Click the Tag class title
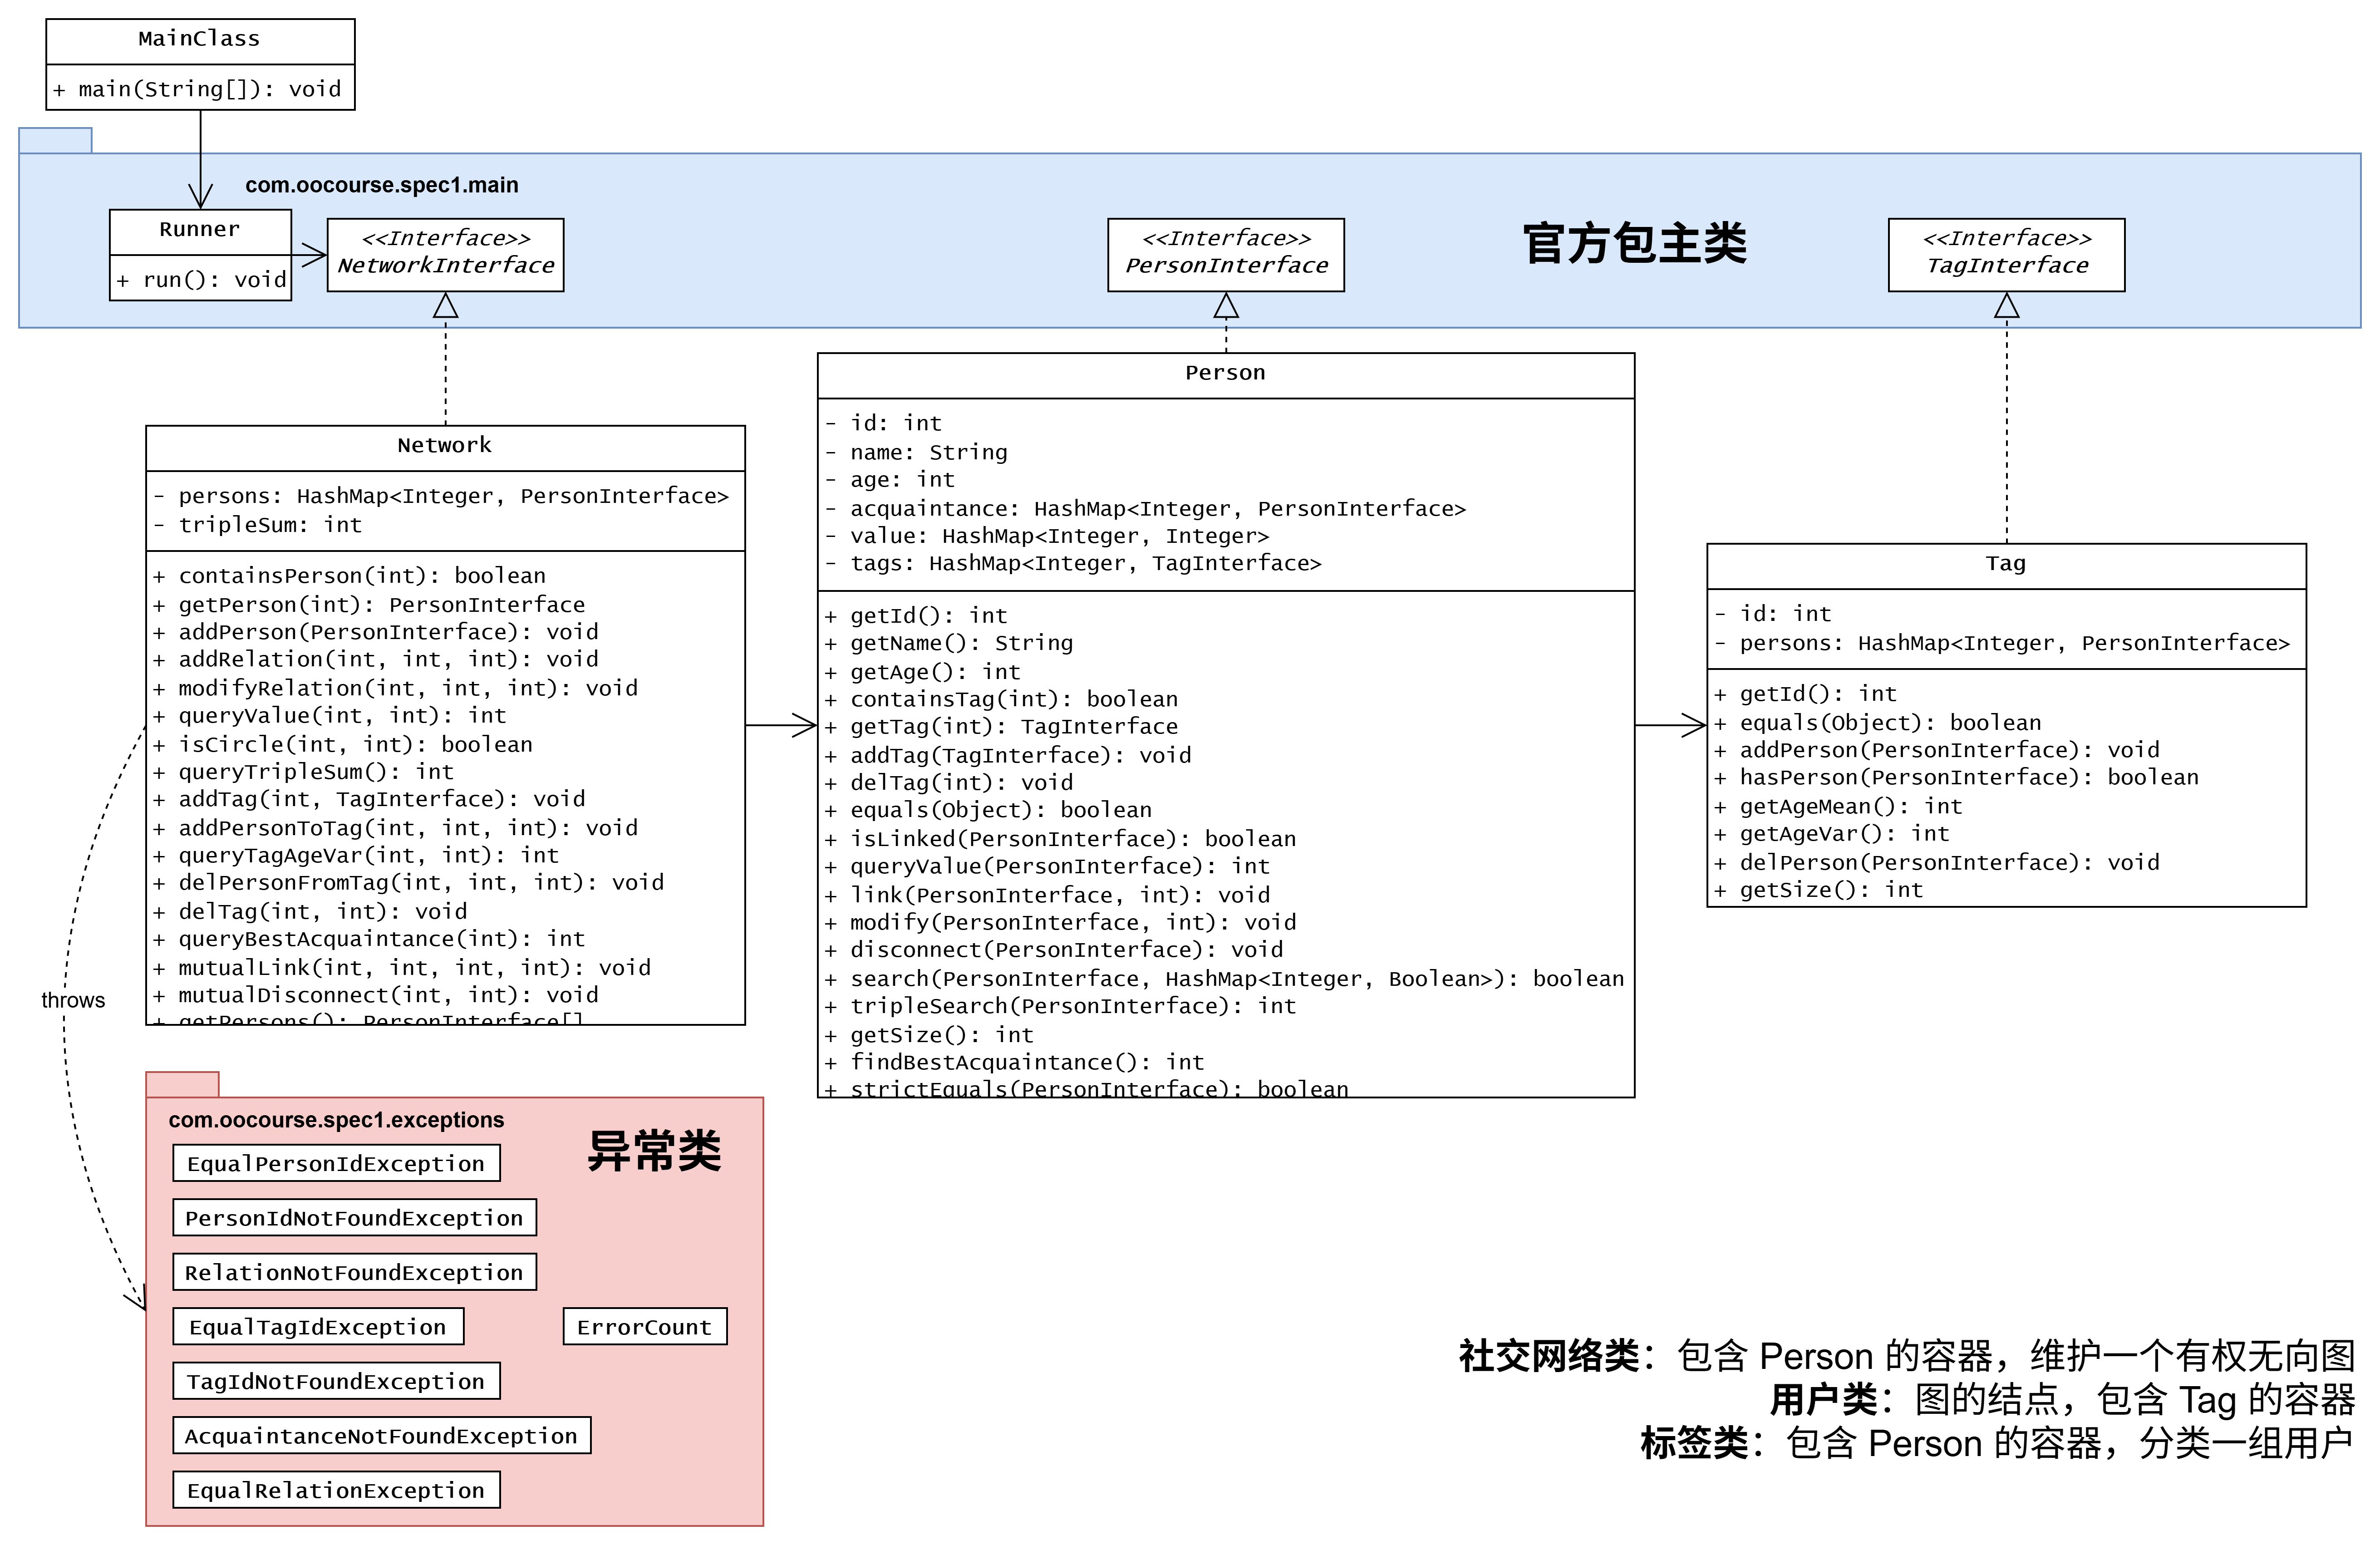 click(2005, 564)
